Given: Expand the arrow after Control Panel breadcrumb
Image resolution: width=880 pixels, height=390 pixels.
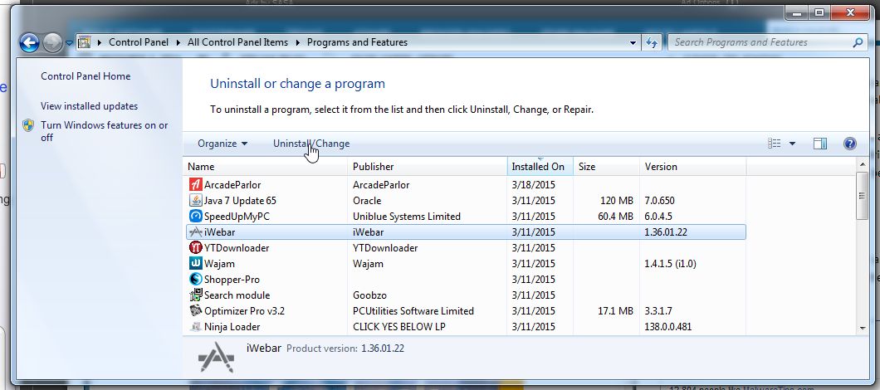Looking at the screenshot, I should [178, 42].
